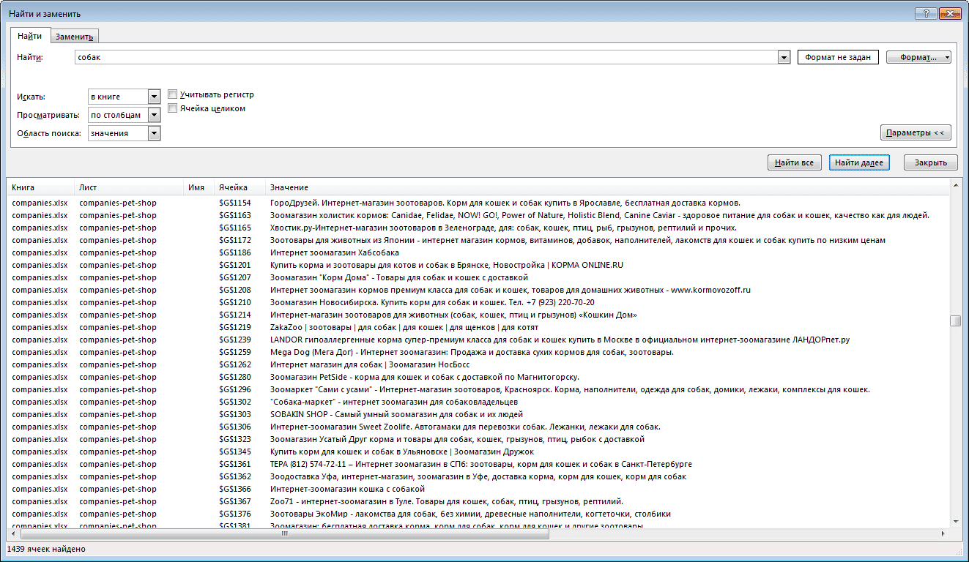
Task: Click the horizontal scrollbar left arrow
Action: [12, 534]
